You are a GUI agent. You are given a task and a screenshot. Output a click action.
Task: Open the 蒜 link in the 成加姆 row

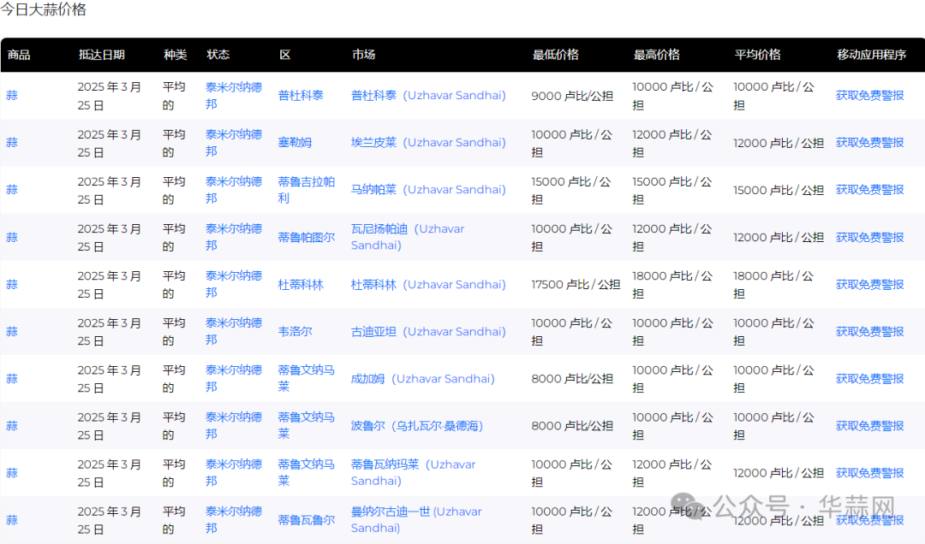[x=12, y=379]
